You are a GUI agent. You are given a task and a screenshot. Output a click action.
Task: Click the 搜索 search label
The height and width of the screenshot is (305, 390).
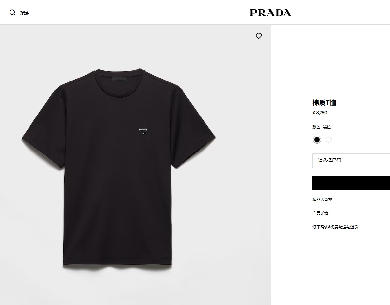point(25,13)
